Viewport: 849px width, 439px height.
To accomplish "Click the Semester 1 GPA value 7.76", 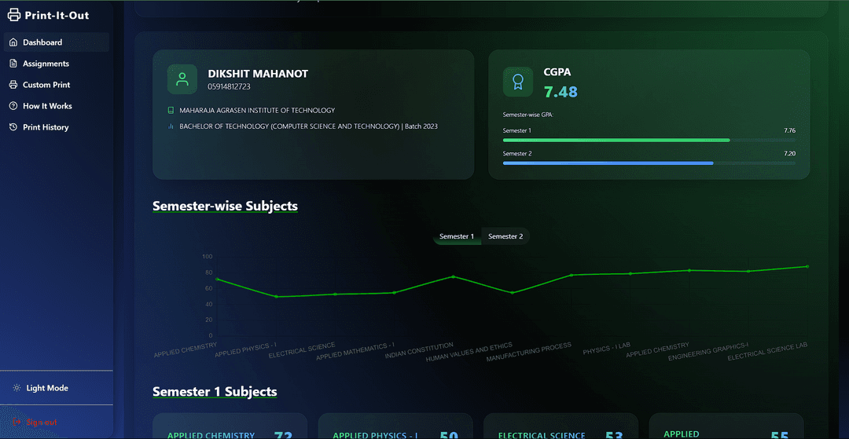I will tap(789, 131).
